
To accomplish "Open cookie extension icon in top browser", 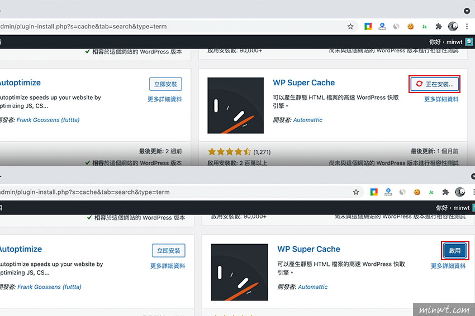I will coord(411,27).
